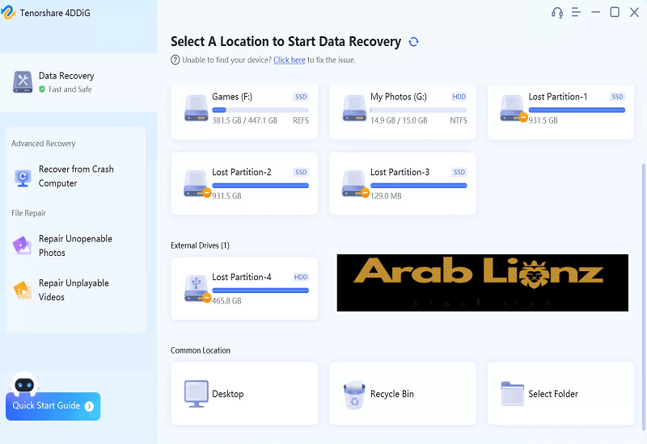Click Games (F:) usage bar
The width and height of the screenshot is (647, 444).
260,110
